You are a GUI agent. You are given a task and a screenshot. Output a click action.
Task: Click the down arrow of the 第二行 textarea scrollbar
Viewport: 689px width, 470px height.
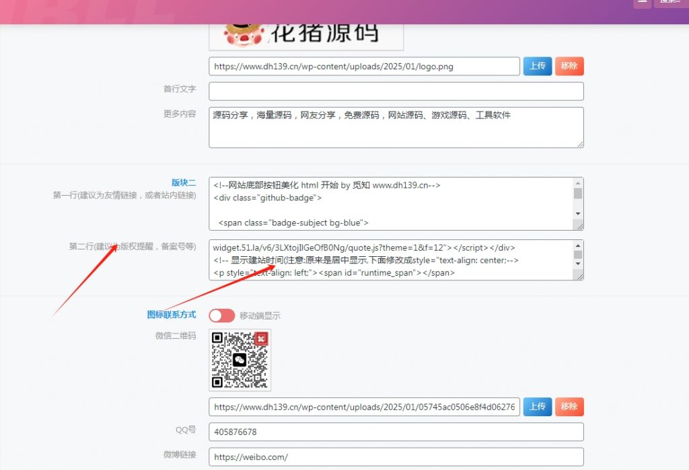click(578, 264)
